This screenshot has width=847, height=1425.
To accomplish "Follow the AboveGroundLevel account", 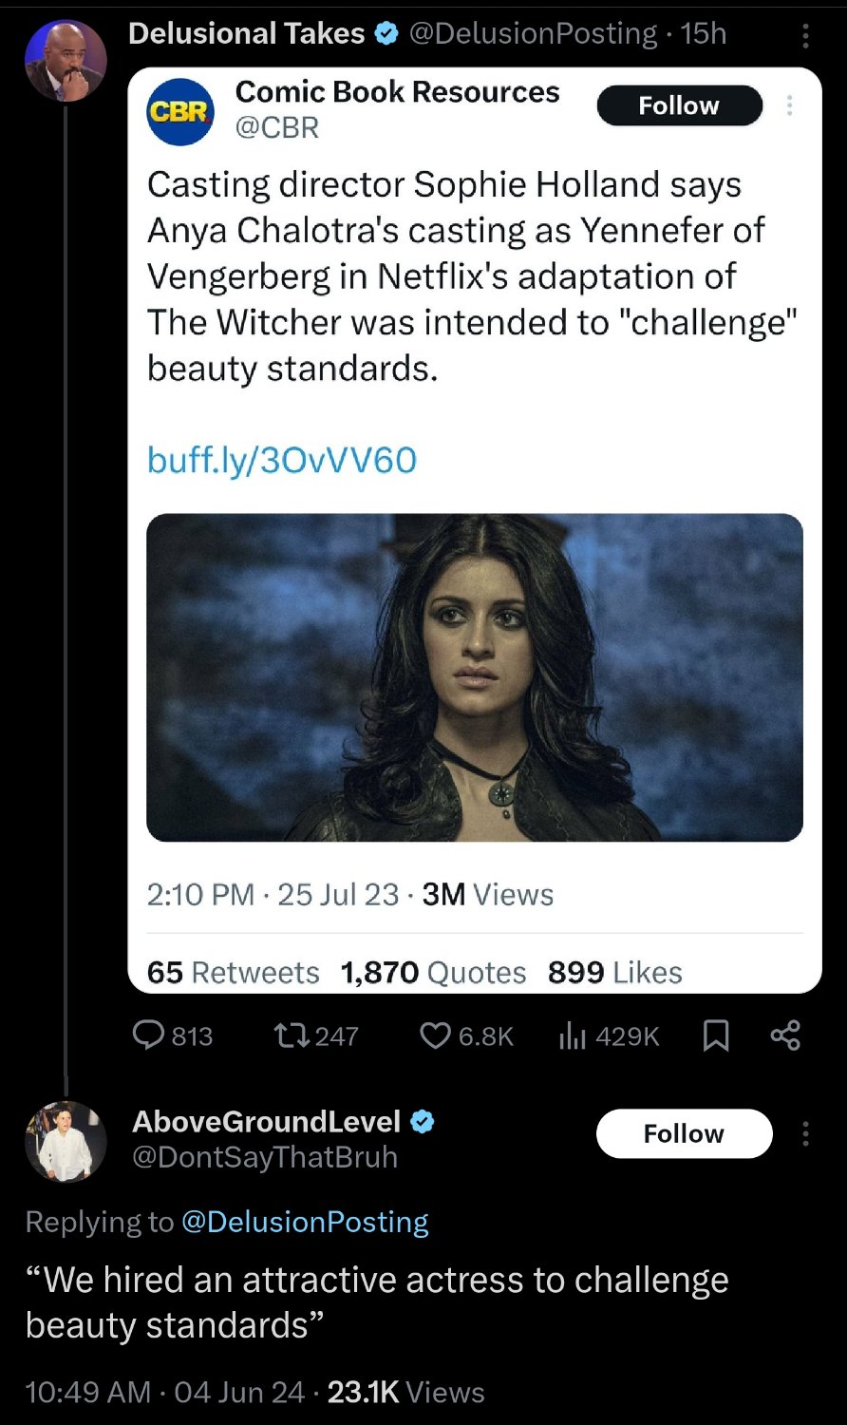I will [684, 1133].
